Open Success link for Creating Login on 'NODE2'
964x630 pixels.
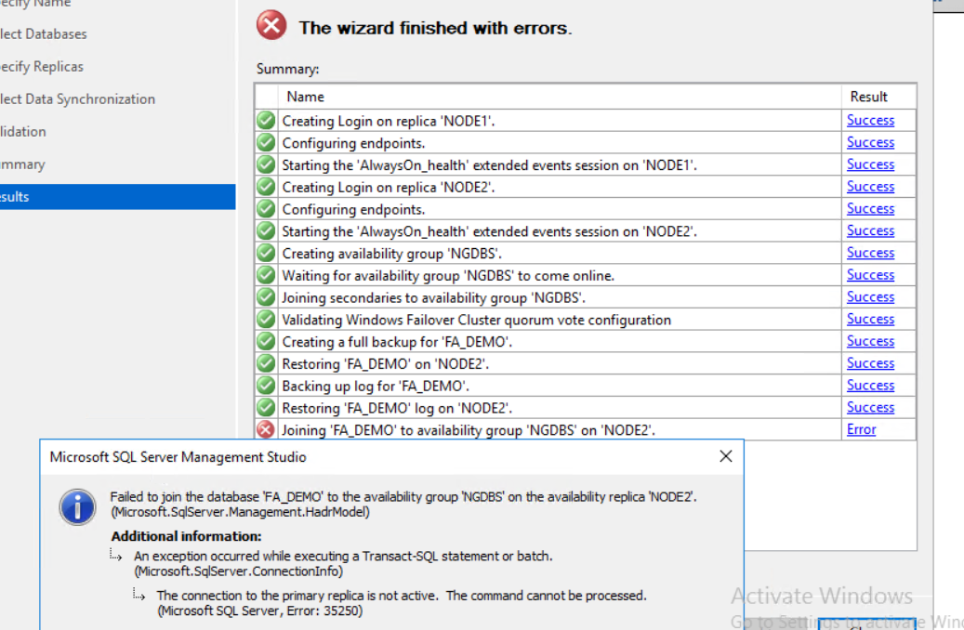tap(870, 187)
